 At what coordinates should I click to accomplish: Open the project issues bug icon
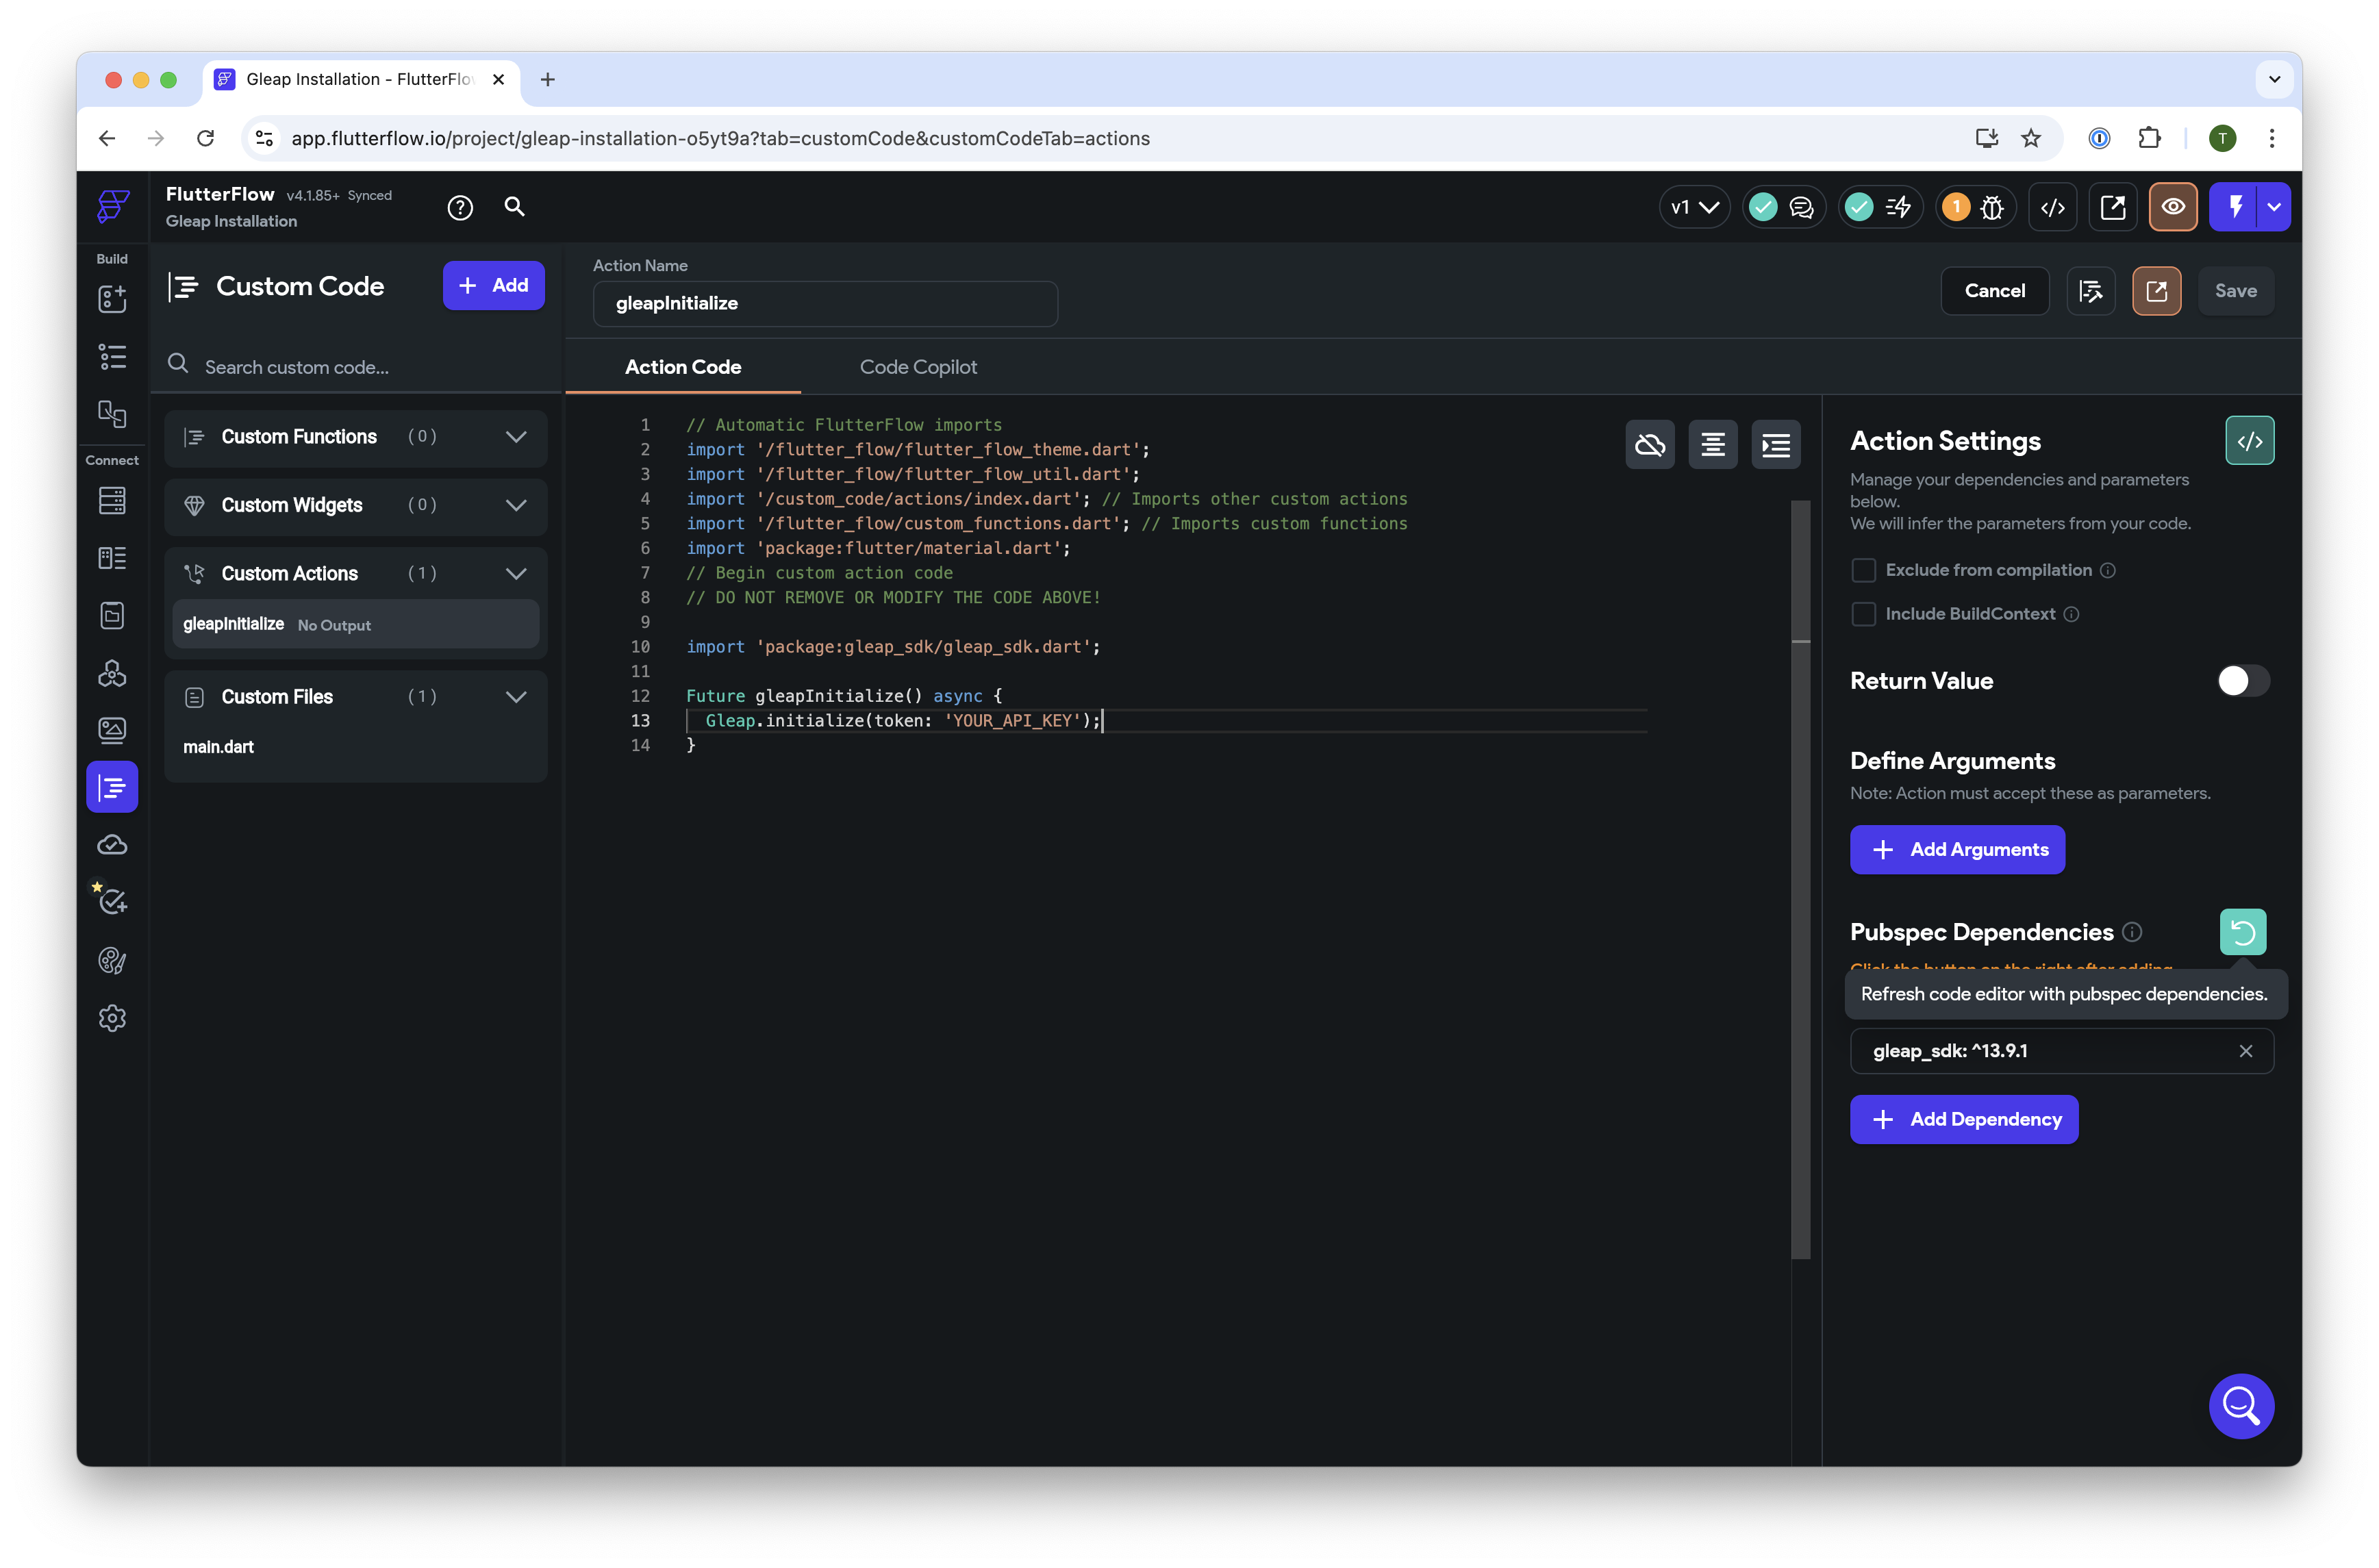point(1993,207)
